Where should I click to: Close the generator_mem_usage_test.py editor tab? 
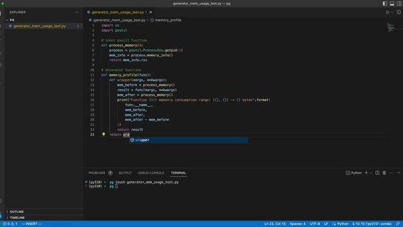coord(150,12)
